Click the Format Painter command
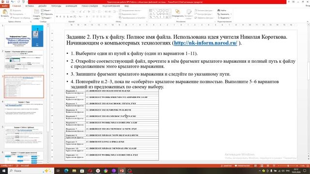 click(20, 18)
